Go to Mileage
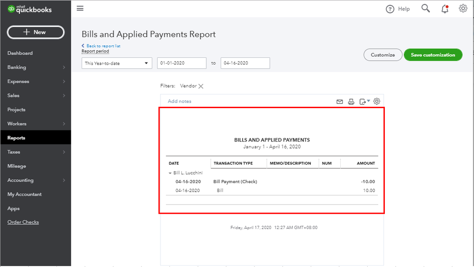Image resolution: width=474 pixels, height=267 pixels. tap(17, 166)
